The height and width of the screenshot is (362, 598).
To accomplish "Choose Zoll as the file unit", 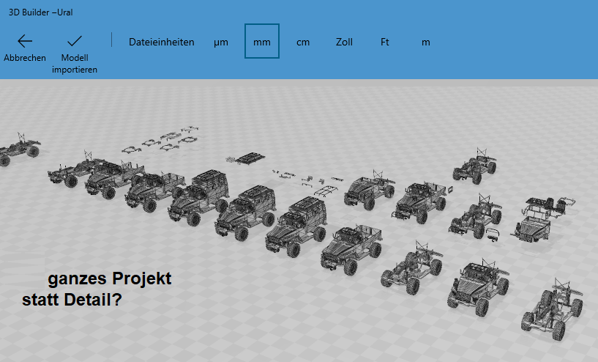I will 344,42.
